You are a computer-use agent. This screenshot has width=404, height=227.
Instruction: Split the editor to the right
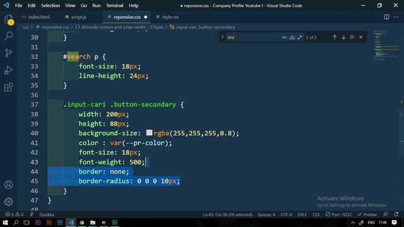tap(386, 17)
